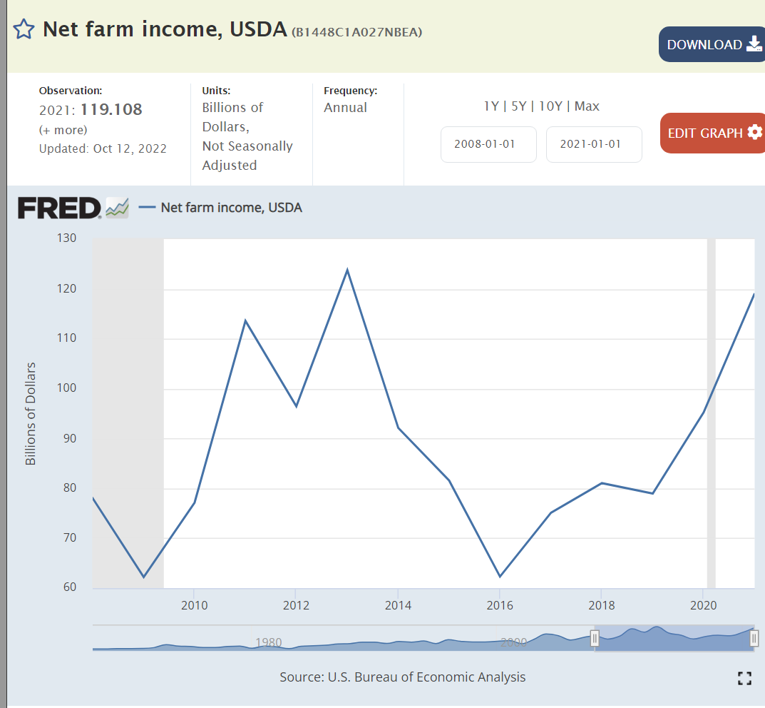Image resolution: width=765 pixels, height=708 pixels.
Task: Click the start date field 2008-01-01
Action: tap(488, 144)
